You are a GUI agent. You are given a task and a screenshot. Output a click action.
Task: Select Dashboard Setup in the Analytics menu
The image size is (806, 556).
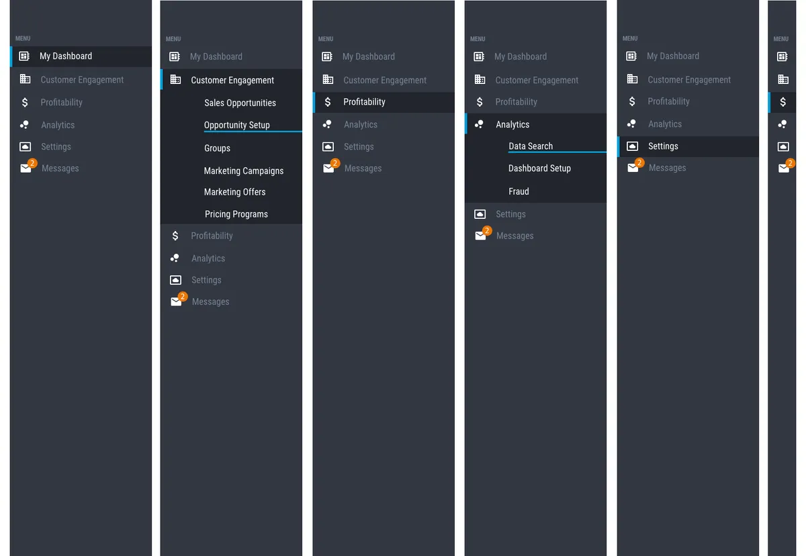539,168
